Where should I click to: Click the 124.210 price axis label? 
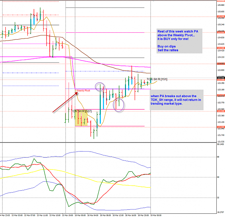point(221,57)
